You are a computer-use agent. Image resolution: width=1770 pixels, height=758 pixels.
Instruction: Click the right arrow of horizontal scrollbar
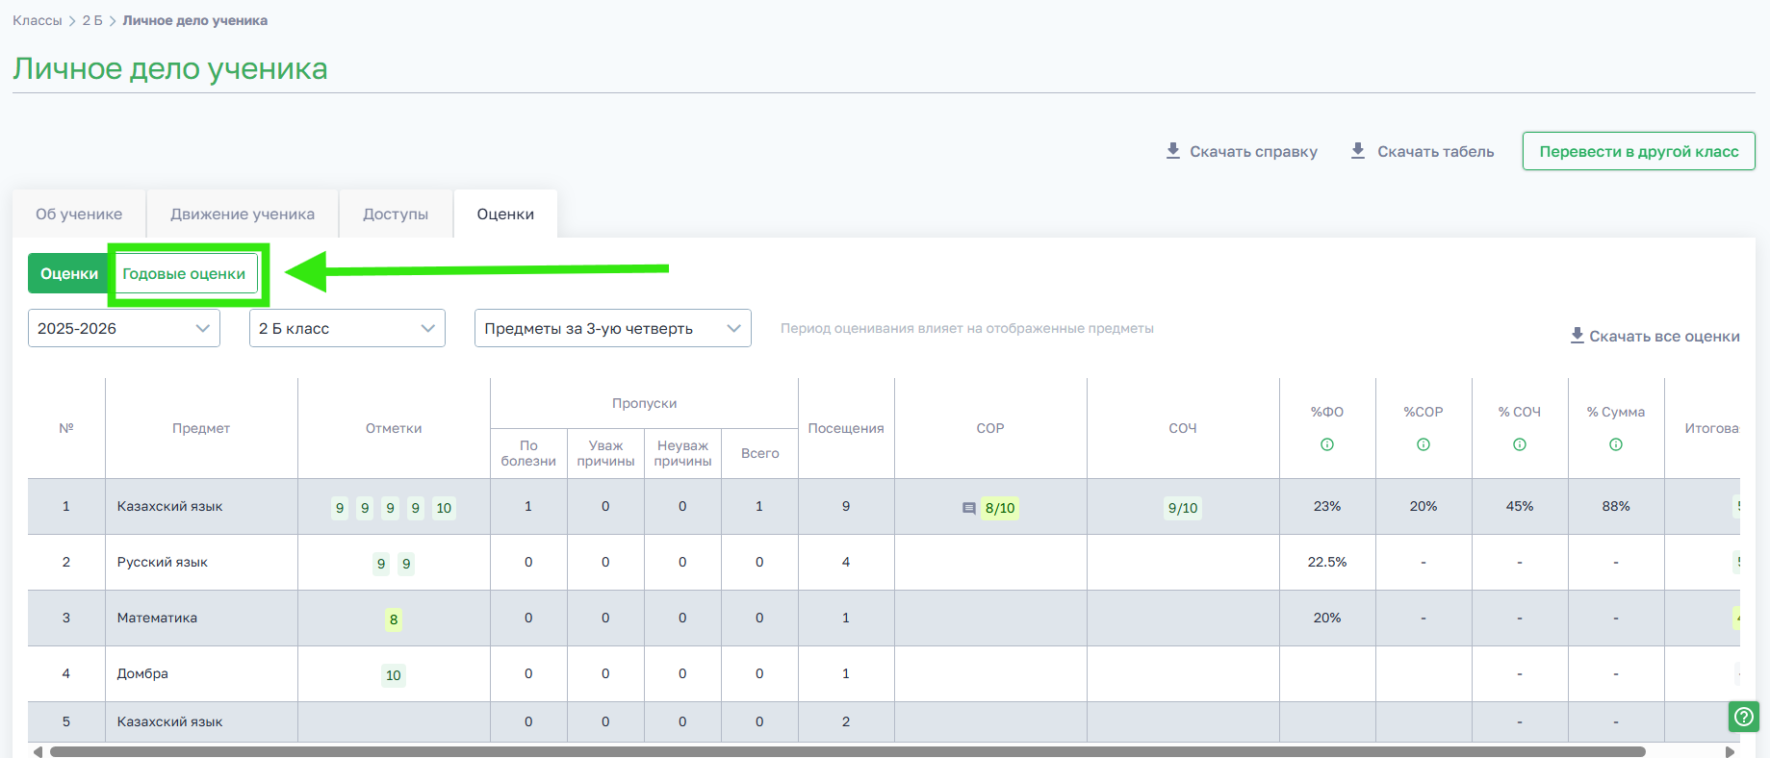[1730, 751]
